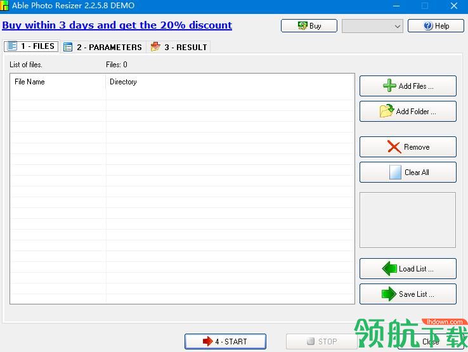The height and width of the screenshot is (352, 468).
Task: Load a saved file list
Action: (408, 269)
